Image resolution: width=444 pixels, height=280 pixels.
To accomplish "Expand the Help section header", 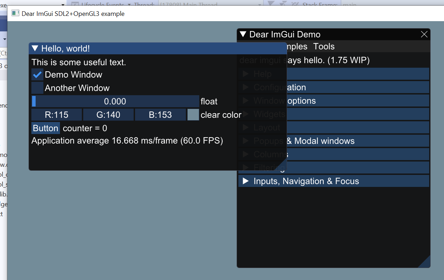I will (334, 74).
